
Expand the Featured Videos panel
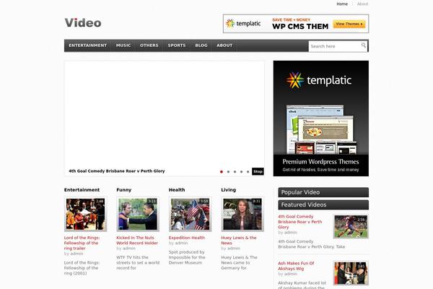coord(323,205)
